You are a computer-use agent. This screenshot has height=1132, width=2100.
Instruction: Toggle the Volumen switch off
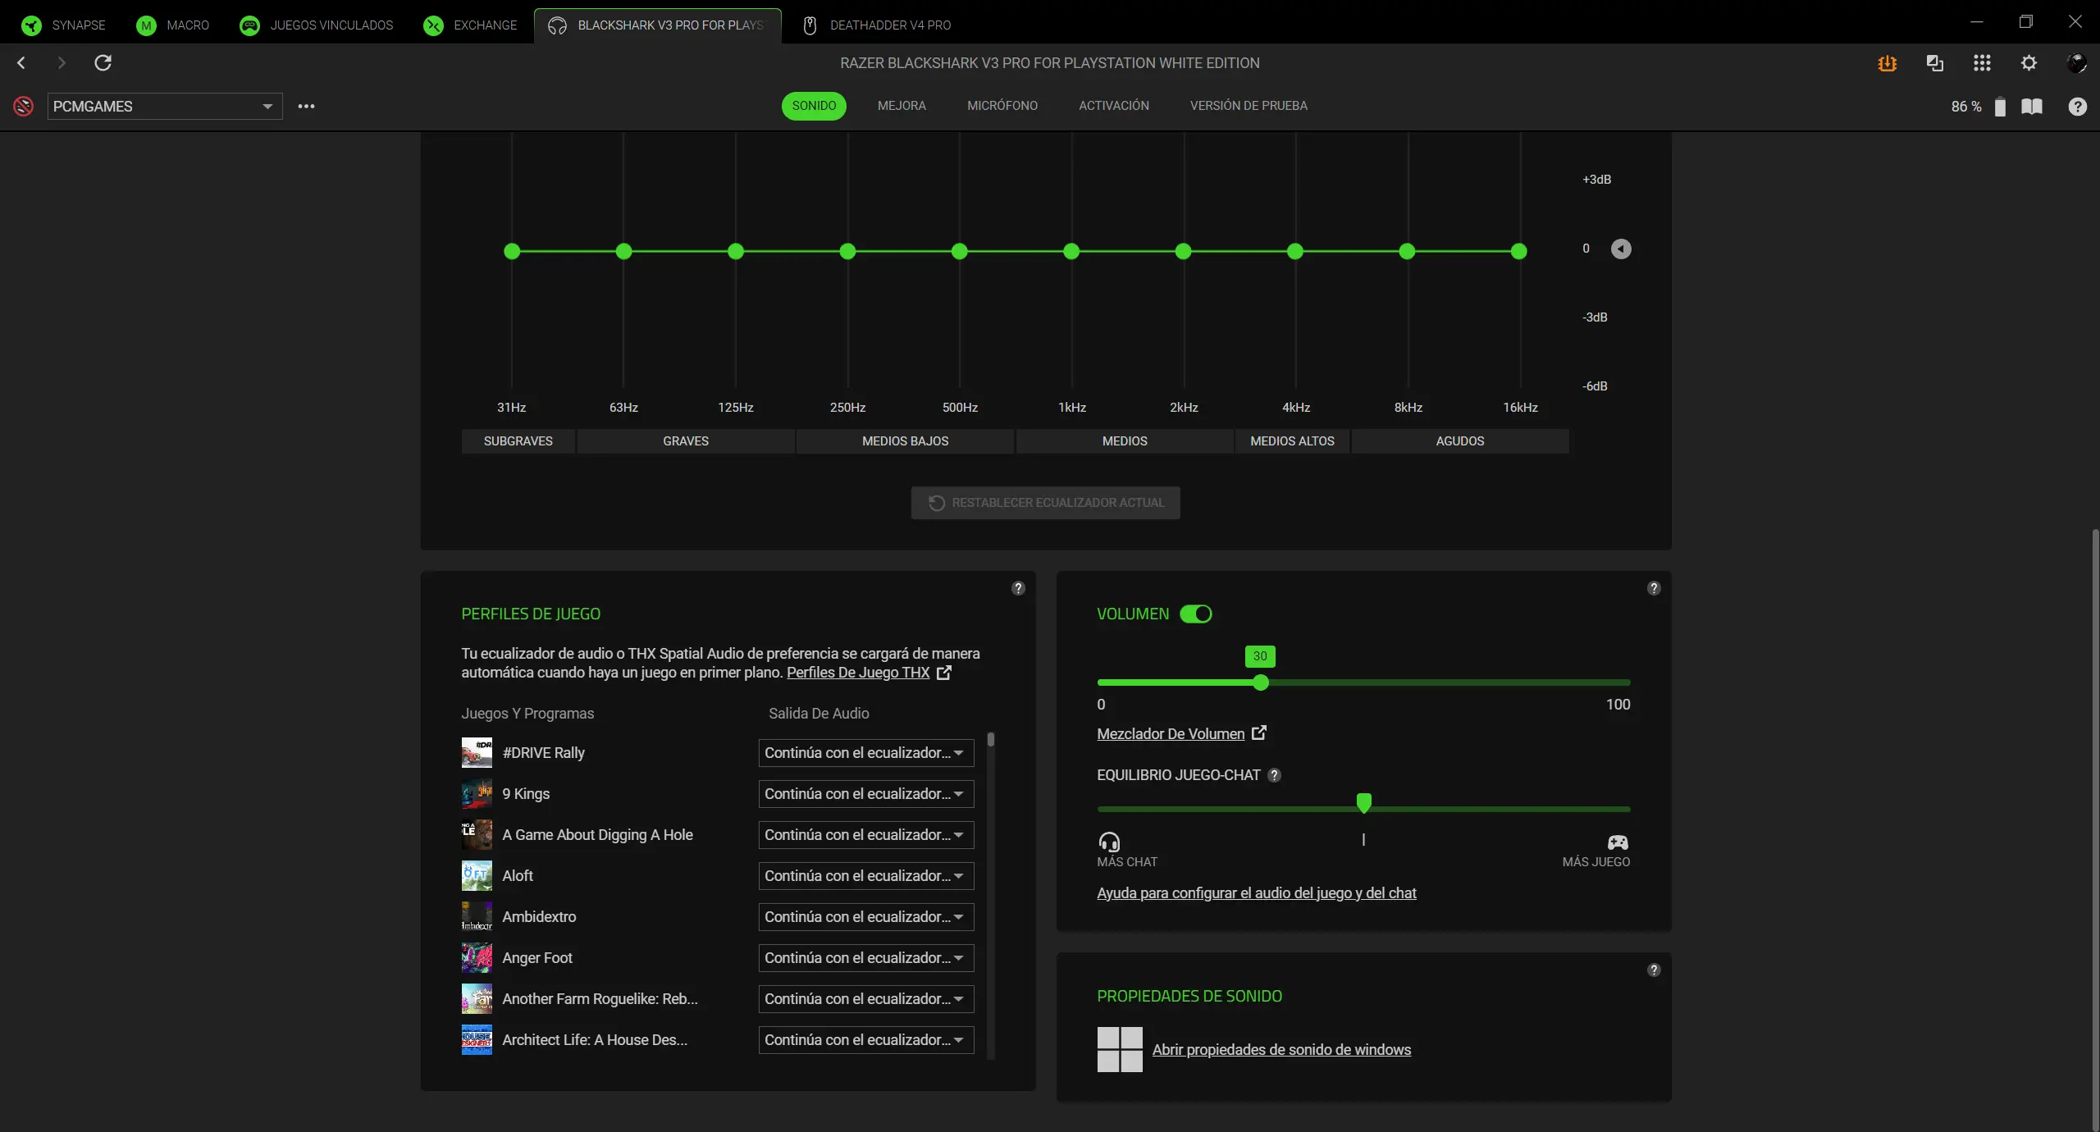[1195, 614]
